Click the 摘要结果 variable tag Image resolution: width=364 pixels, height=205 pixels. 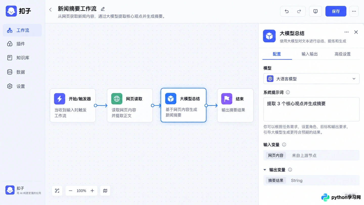(276, 180)
